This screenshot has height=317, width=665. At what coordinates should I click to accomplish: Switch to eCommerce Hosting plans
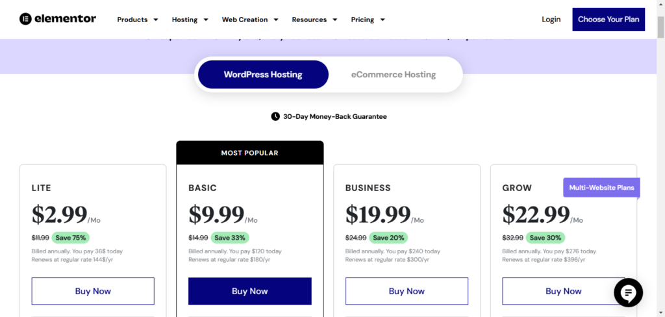[394, 75]
